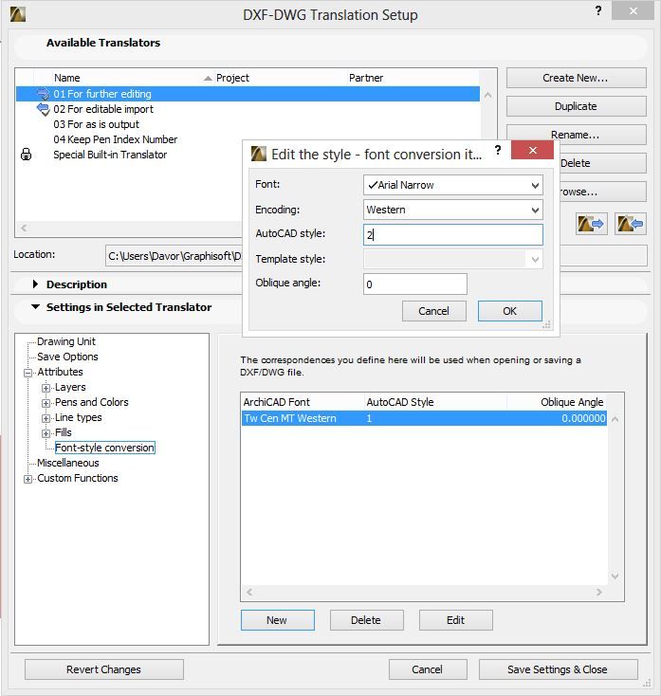Cancel the Edit the style dialog
This screenshot has width=661, height=696.
click(x=433, y=311)
